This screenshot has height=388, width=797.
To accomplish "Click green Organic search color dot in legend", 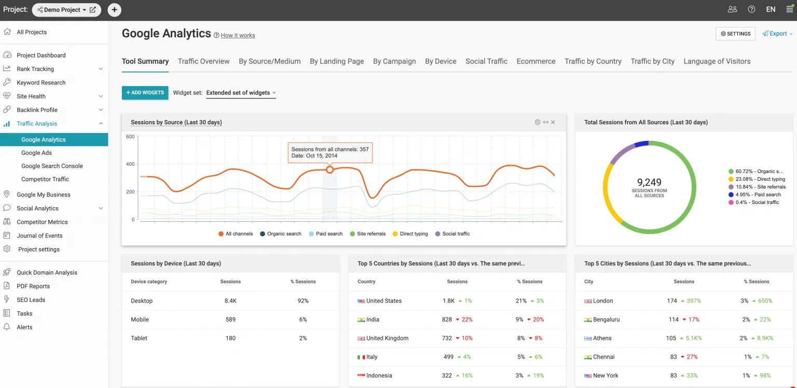I will 731,171.
